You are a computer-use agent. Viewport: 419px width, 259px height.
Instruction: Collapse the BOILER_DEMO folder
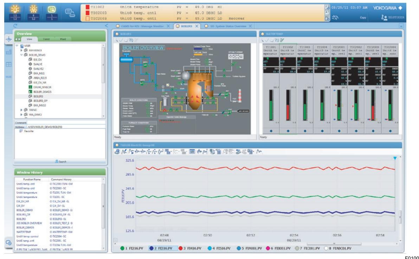22,55
